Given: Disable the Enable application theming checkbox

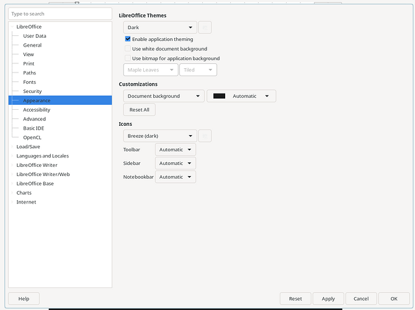Looking at the screenshot, I should click(x=128, y=39).
